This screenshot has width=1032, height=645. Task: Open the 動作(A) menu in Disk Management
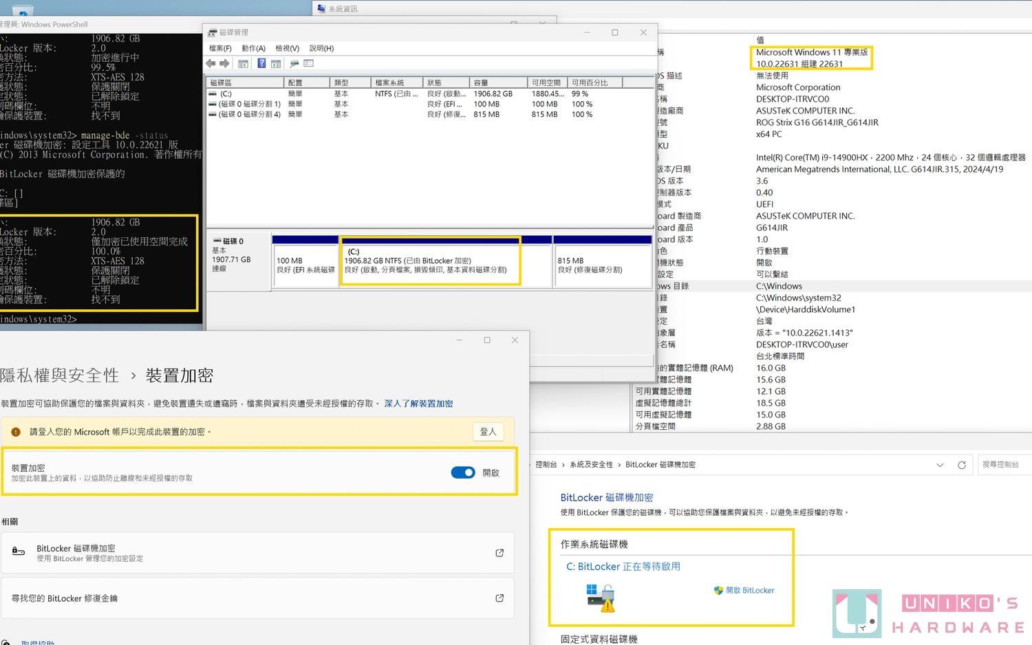point(253,48)
